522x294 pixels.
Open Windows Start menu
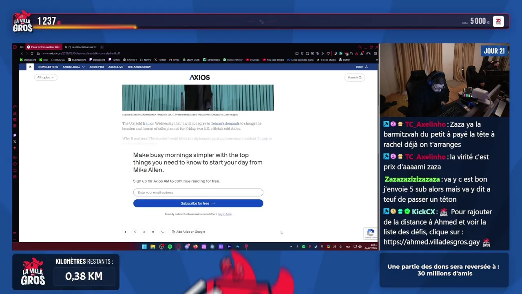click(144, 247)
